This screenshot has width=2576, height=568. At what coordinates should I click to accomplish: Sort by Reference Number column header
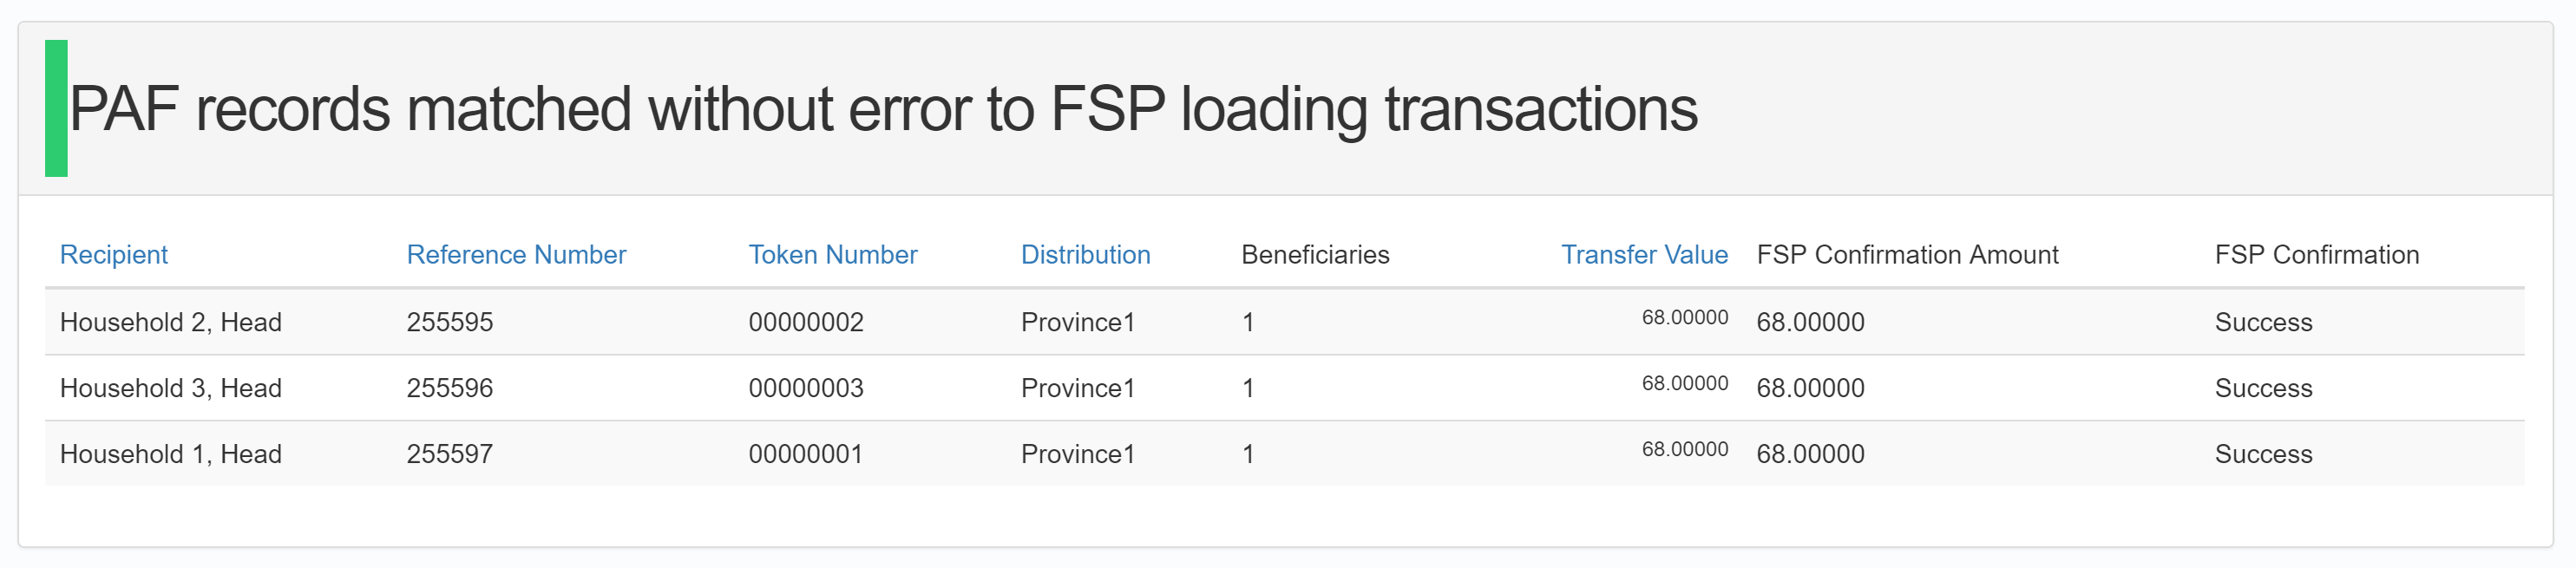point(516,255)
